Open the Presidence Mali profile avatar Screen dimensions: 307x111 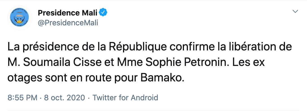pos(19,18)
